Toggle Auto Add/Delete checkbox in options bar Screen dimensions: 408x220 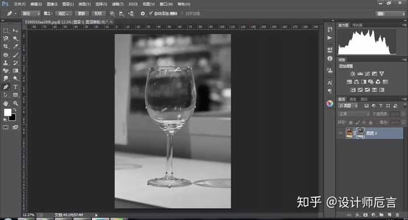(x=151, y=13)
